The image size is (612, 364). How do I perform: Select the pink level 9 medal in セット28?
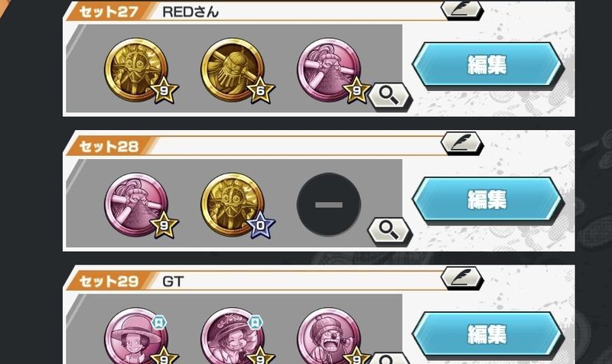point(137,205)
